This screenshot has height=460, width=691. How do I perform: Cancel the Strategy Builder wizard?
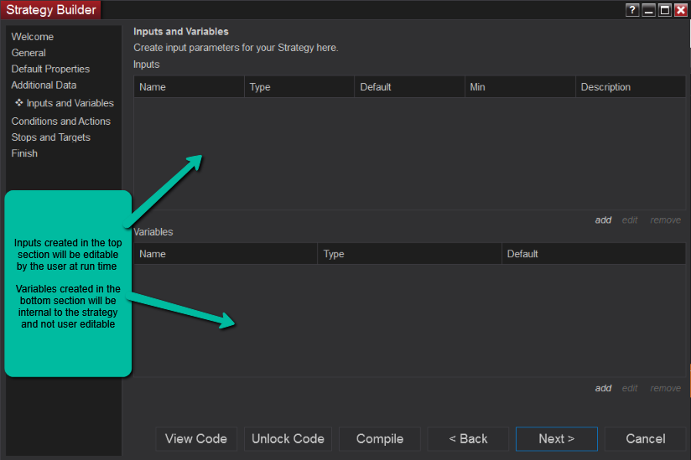click(646, 439)
